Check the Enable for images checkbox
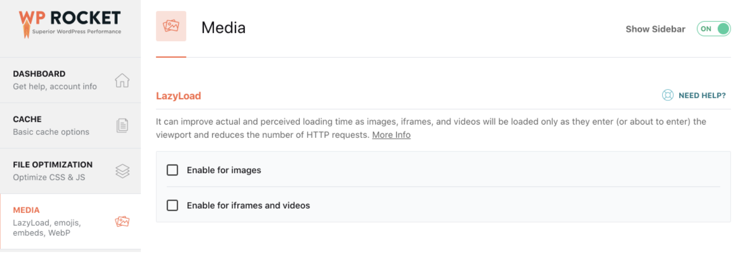The image size is (743, 254). (172, 170)
